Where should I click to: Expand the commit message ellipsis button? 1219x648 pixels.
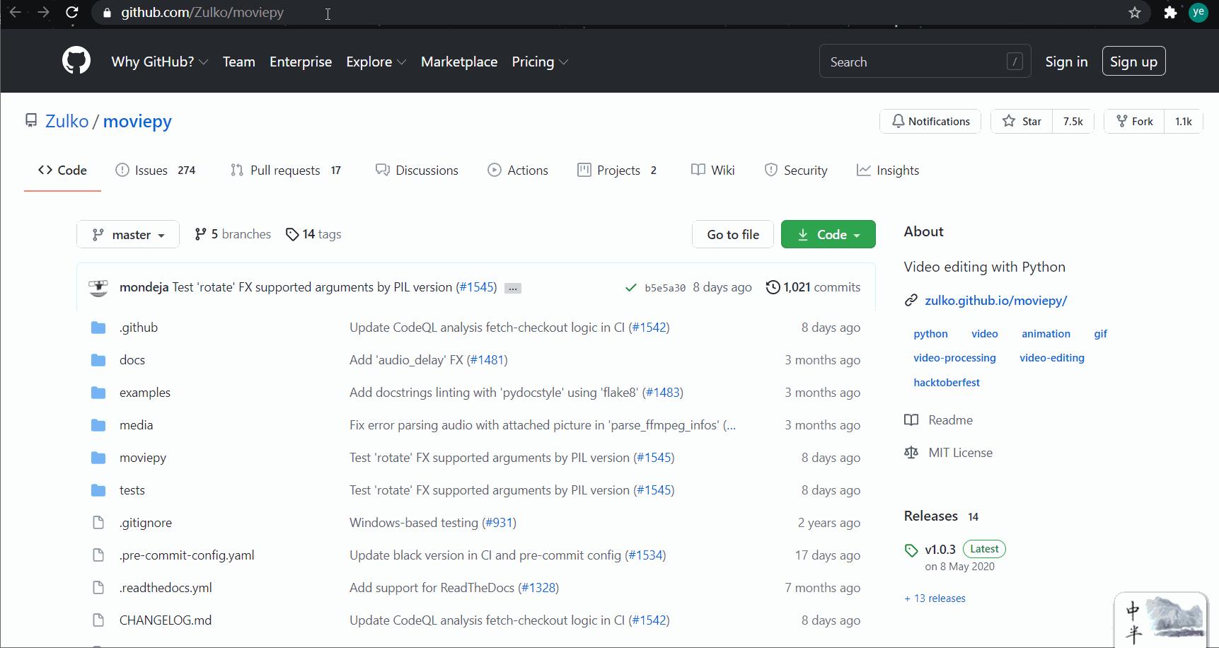pyautogui.click(x=513, y=288)
